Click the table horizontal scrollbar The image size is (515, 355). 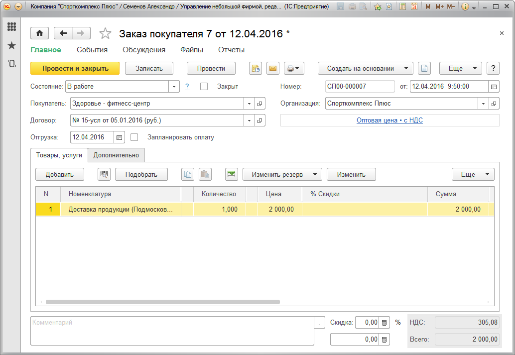tap(163, 302)
